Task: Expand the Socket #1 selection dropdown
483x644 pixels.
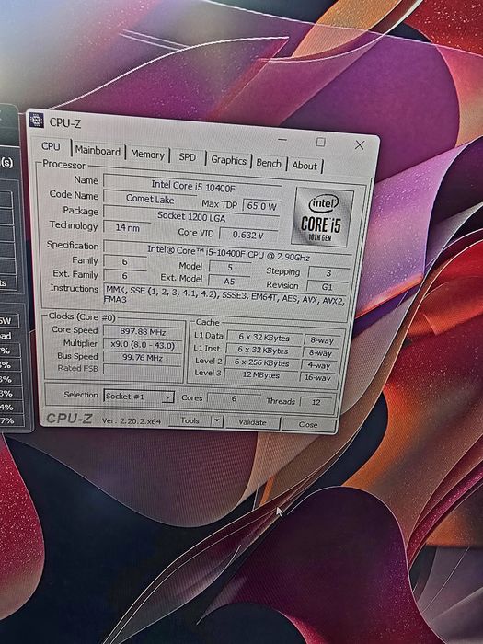Action: [167, 397]
